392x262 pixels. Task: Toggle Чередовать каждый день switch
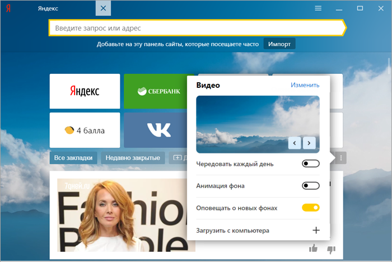[x=310, y=163]
